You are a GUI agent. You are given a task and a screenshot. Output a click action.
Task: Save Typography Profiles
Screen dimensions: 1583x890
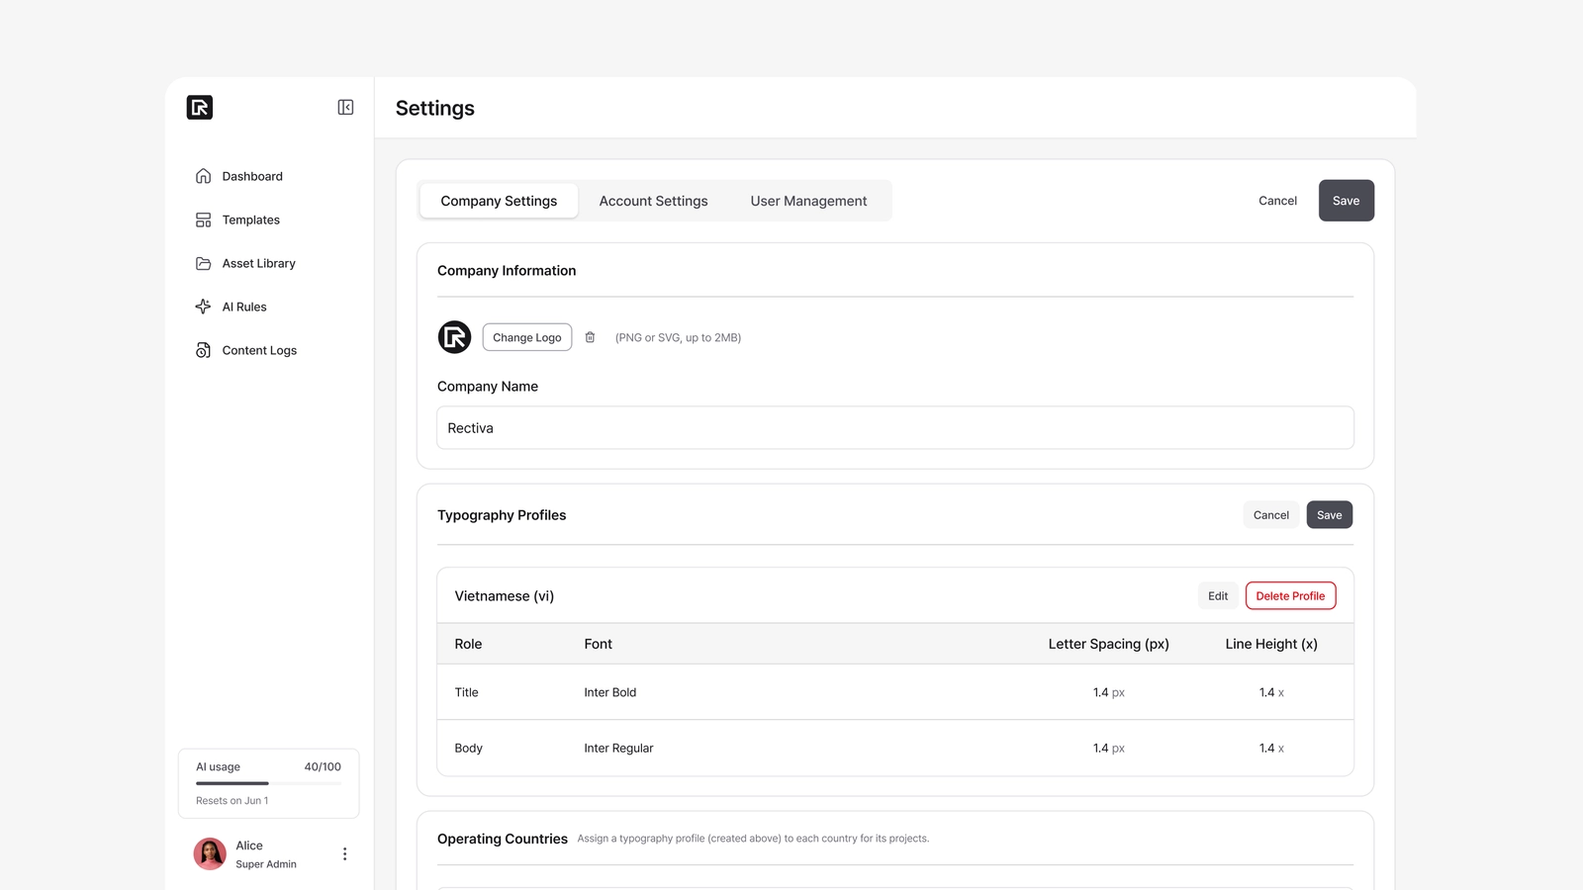1330,515
